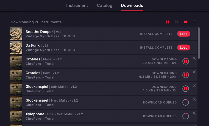
Task: Load the Breathe Deeper instrument
Action: coord(183,34)
